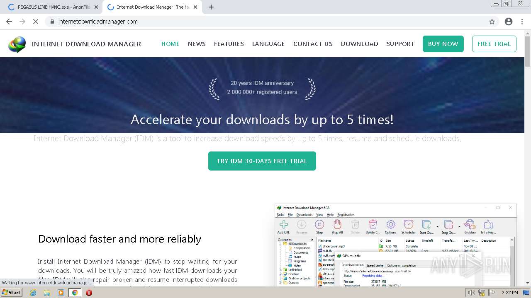The width and height of the screenshot is (531, 298).
Task: Switch to PEGASUS LIME HVNC.exe AnonFile tab
Action: click(53, 7)
